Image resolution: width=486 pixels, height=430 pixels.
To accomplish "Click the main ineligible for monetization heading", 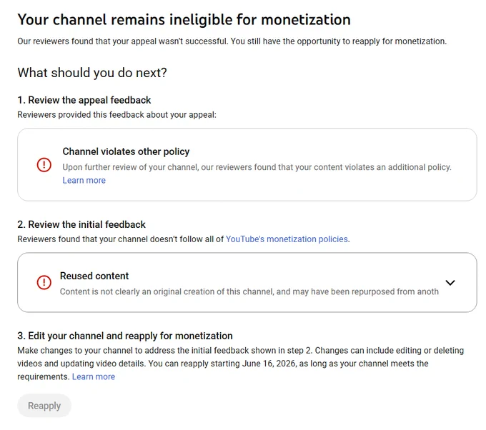I will click(x=184, y=20).
